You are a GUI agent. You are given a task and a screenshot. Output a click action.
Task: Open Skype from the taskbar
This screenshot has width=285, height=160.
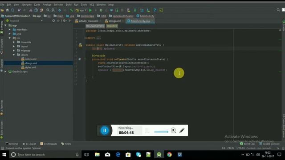click(138, 155)
